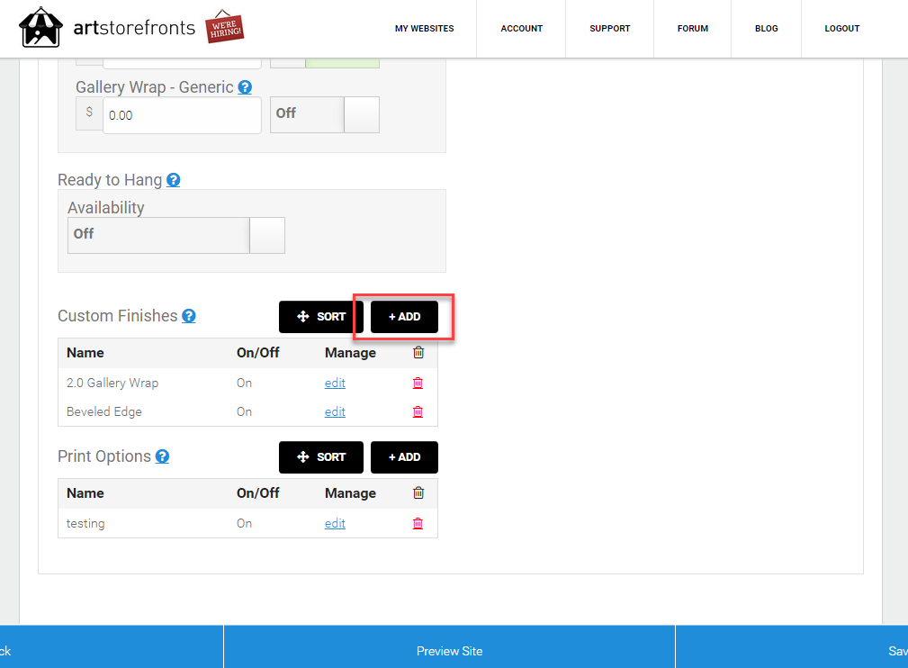Click the 2.0 Gallery Wrap name
Screen dimensions: 908x668
[x=112, y=383]
